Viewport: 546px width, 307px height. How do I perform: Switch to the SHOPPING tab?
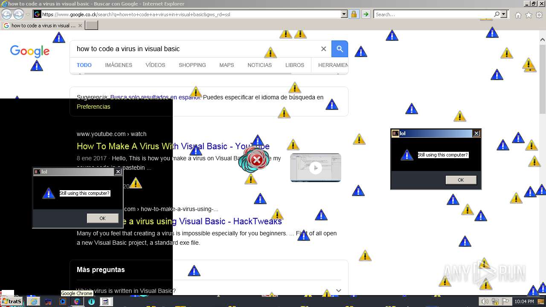click(x=192, y=65)
